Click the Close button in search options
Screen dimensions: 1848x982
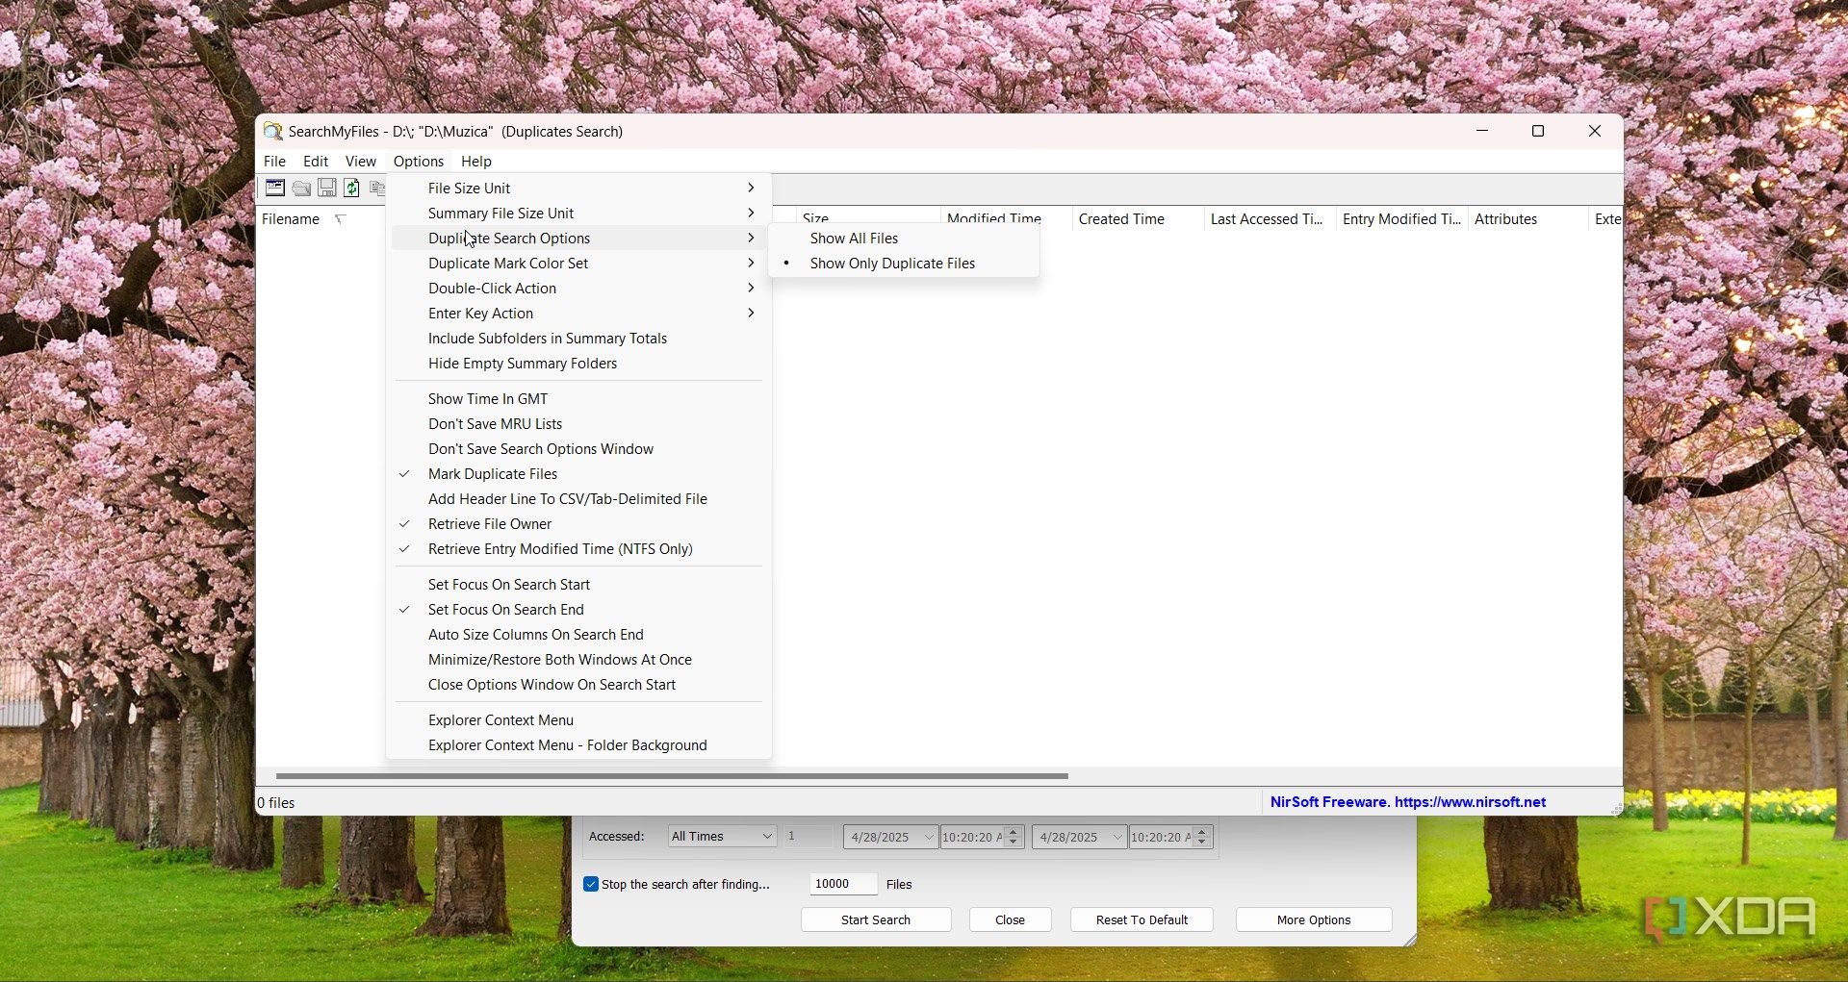(x=1010, y=919)
